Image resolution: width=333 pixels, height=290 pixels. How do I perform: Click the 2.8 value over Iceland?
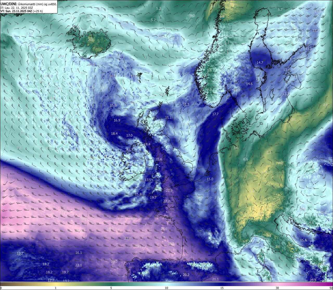coord(90,40)
